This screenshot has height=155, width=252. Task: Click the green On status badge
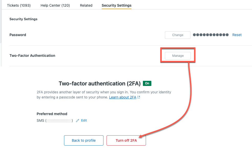[x=147, y=83]
